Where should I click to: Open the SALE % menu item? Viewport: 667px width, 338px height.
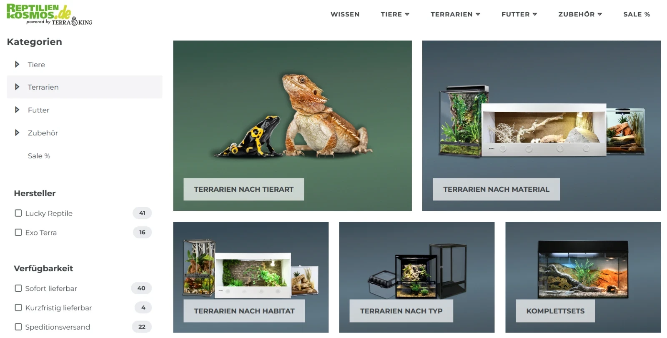(637, 14)
